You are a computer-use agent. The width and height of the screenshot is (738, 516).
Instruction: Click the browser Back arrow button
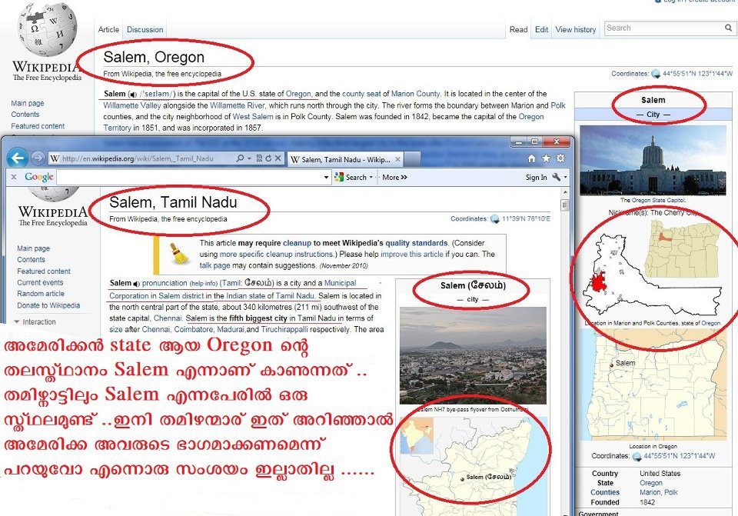17,158
